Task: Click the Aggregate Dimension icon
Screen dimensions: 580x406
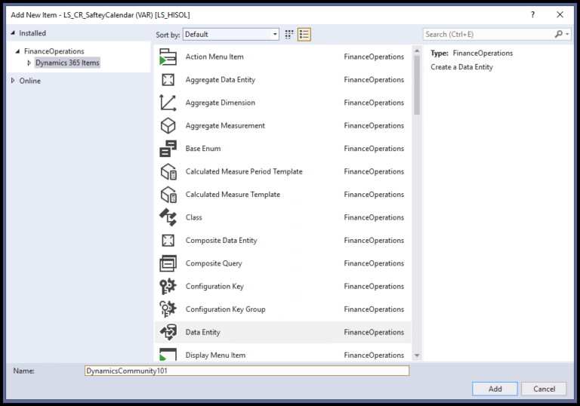Action: 168,103
